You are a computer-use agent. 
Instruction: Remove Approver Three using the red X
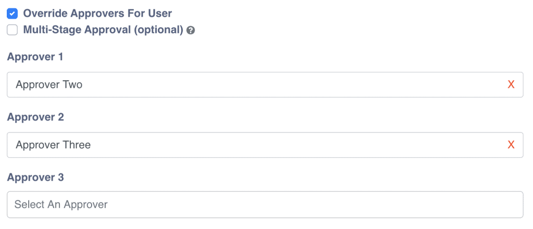(x=511, y=145)
